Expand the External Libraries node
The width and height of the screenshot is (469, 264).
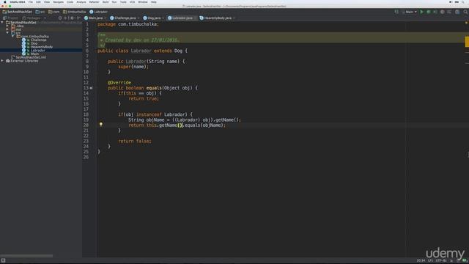click(x=2, y=61)
